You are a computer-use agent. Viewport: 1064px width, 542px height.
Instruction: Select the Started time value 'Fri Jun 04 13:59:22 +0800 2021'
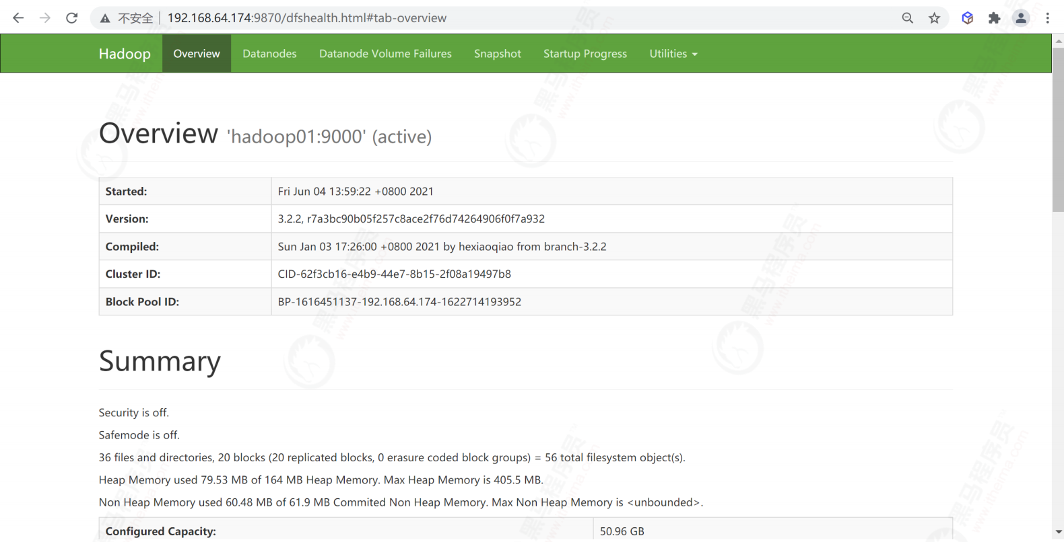point(356,192)
